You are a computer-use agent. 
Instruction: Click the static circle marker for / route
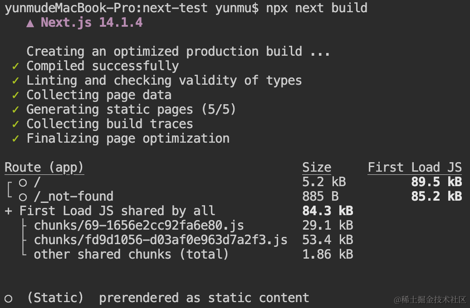pos(23,183)
